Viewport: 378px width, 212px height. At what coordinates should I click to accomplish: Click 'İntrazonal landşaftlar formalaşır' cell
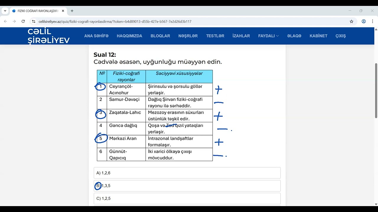tap(179, 142)
